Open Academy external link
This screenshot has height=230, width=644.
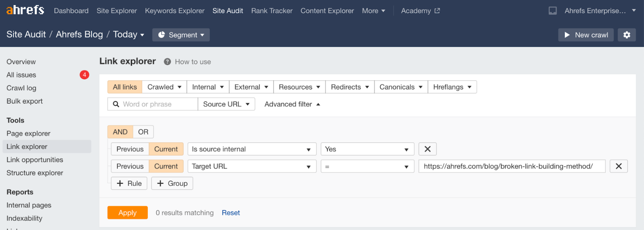point(420,11)
